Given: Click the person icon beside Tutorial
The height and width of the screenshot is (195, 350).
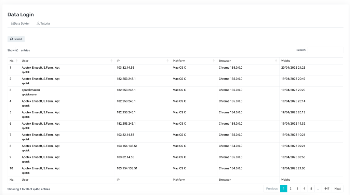Looking at the screenshot, I should [38, 24].
